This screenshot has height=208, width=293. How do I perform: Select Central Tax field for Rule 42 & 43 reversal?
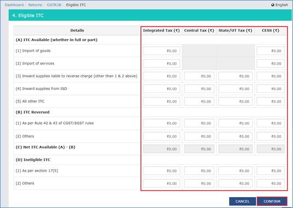coord(199,123)
